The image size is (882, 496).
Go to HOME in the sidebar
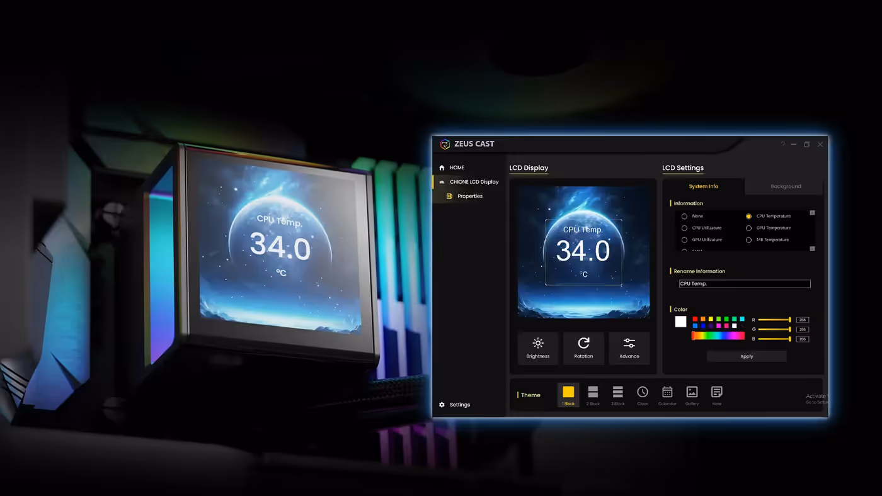pos(452,167)
